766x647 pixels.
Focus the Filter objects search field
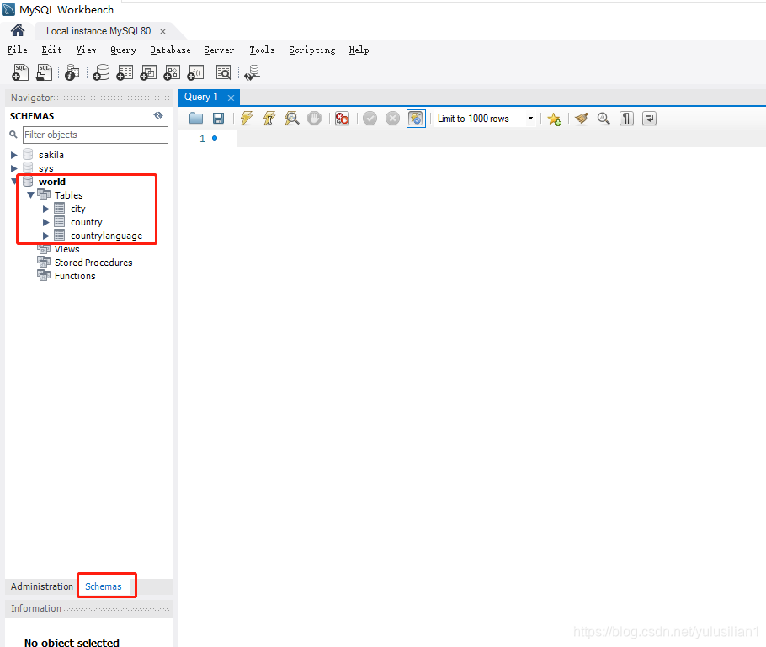[95, 135]
